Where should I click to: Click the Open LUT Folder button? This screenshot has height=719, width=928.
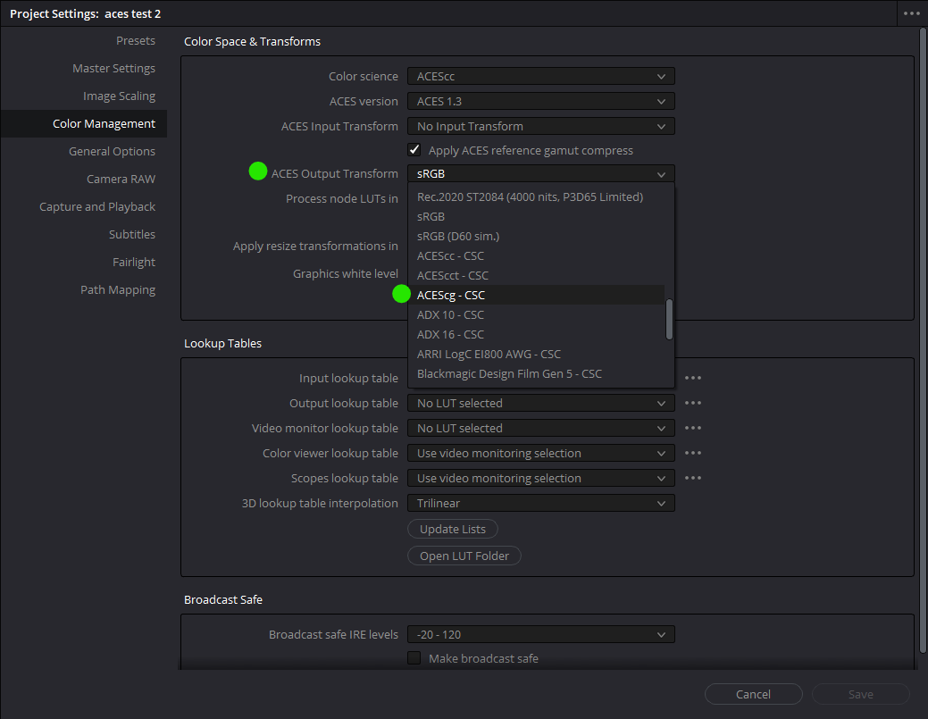pos(464,556)
